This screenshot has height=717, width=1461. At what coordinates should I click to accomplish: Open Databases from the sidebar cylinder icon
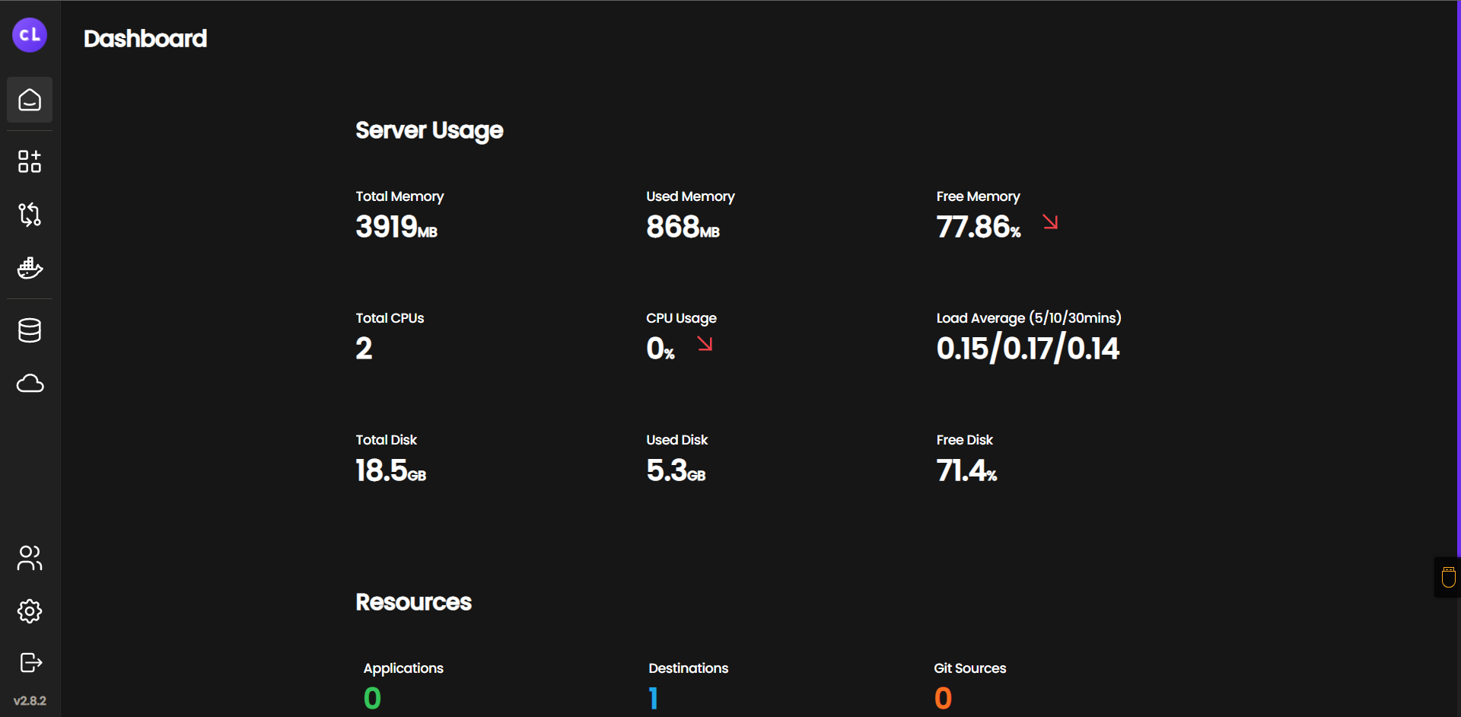pyautogui.click(x=30, y=330)
